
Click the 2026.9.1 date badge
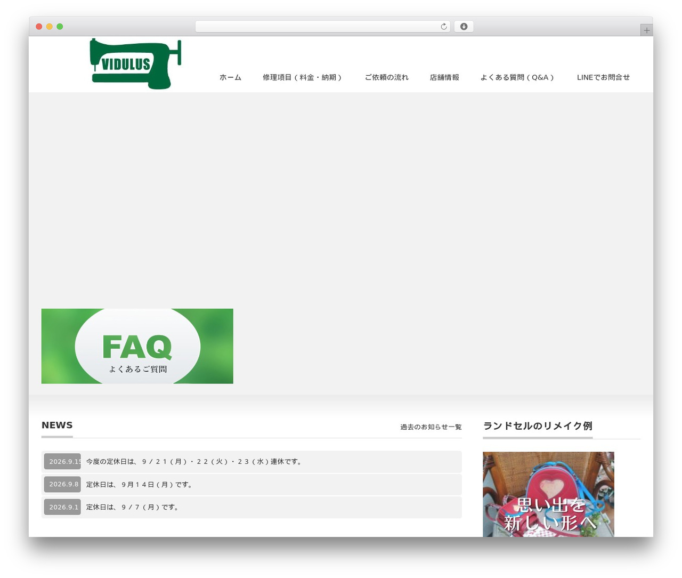(x=62, y=507)
